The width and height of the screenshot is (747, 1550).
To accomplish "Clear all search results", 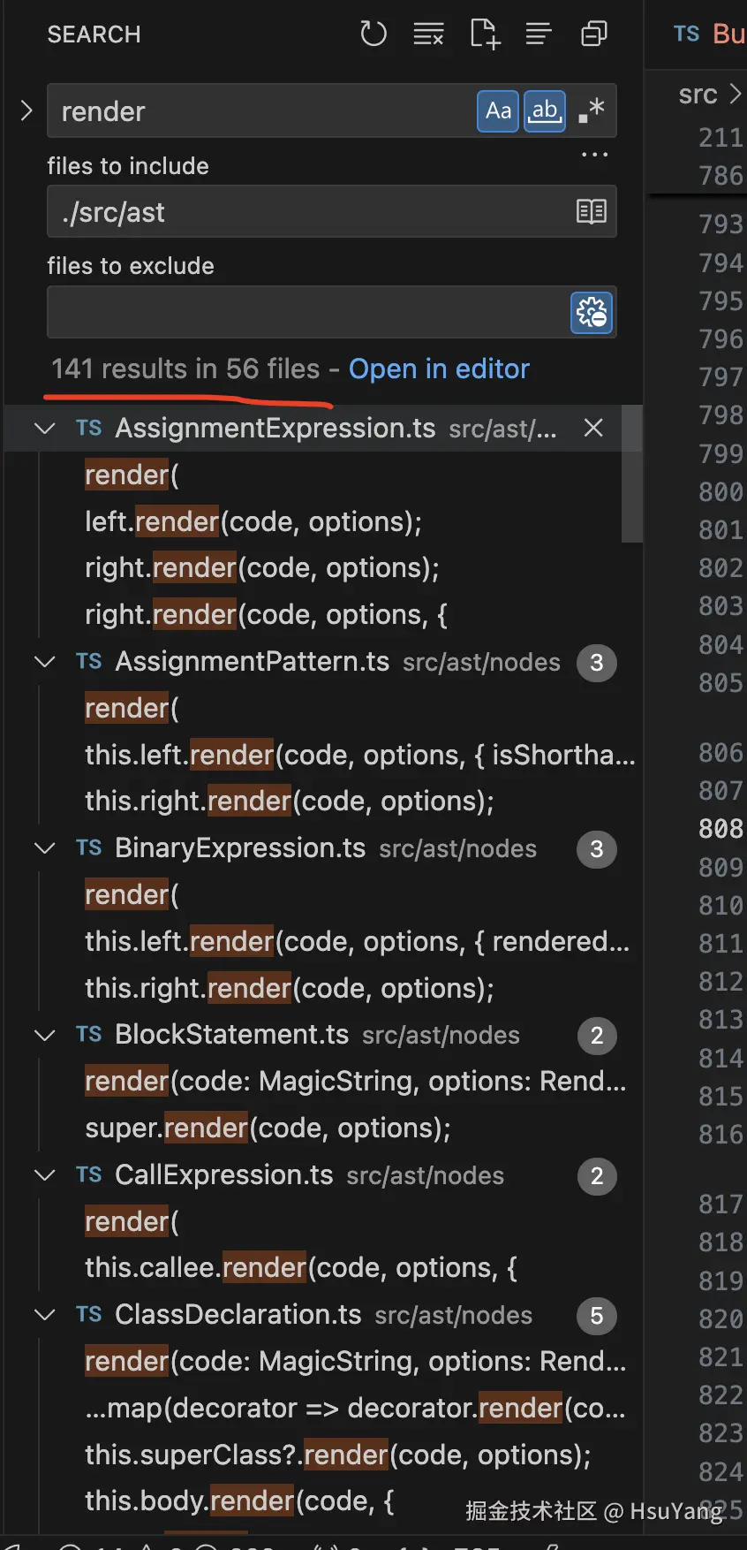I will 428,34.
